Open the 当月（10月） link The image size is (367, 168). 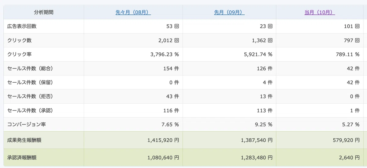pos(320,13)
